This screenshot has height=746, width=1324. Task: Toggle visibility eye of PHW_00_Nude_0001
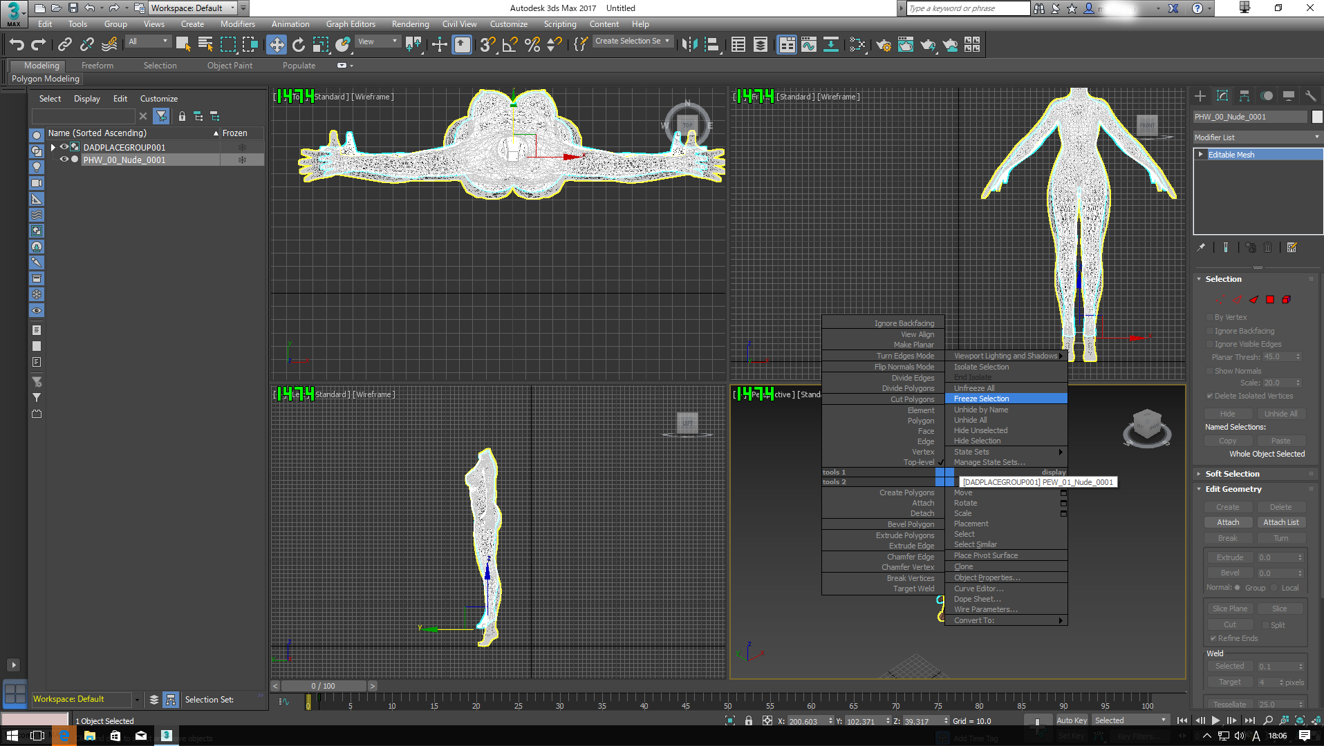pyautogui.click(x=64, y=160)
